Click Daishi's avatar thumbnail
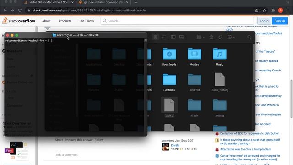Image resolution: width=293 pixels, height=165 pixels. [x=166, y=147]
